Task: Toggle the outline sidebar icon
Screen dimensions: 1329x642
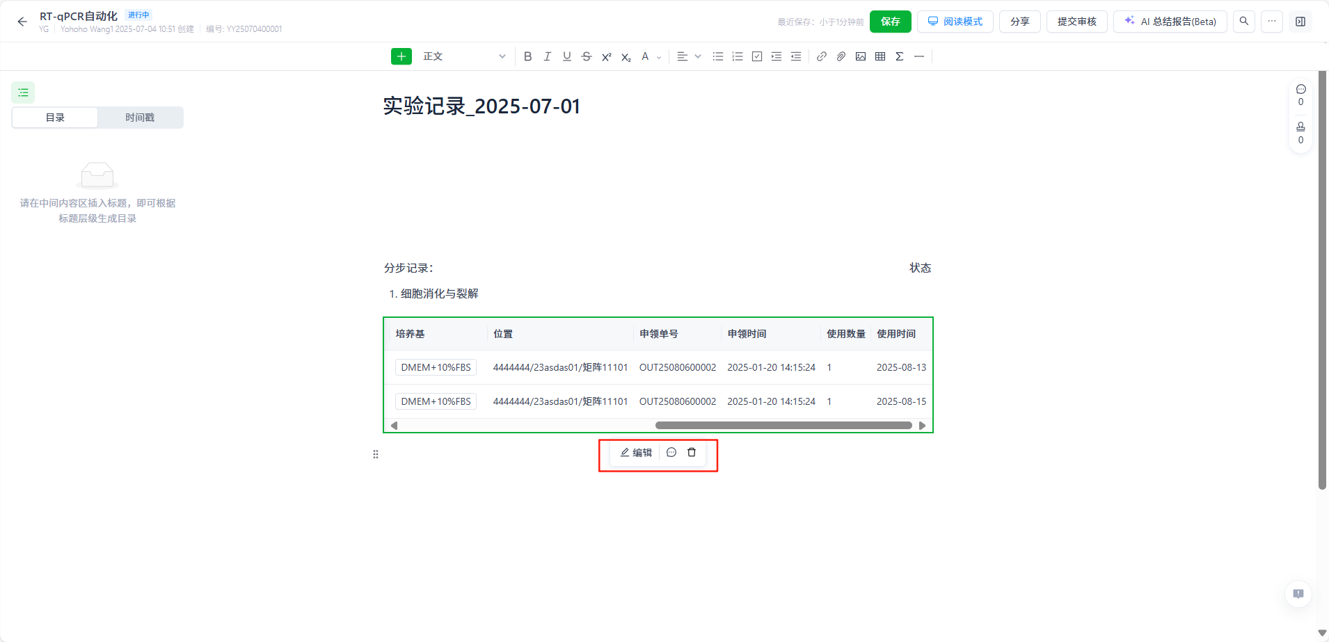Action: [x=23, y=92]
